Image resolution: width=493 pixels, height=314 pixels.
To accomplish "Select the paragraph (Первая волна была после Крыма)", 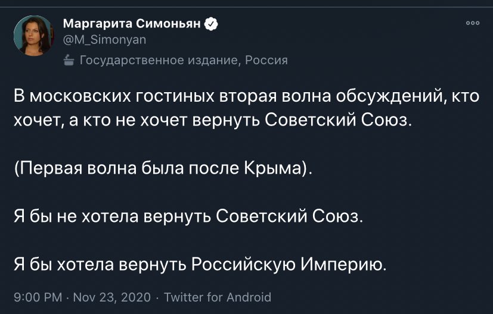I will pos(163,168).
